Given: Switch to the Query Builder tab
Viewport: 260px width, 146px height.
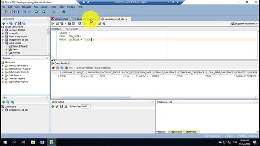Looking at the screenshot, I should pos(72,29).
